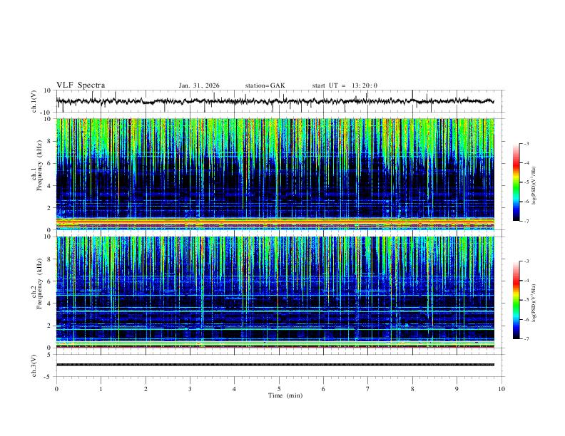Click the "10" tick on the Time axis

tap(502, 389)
